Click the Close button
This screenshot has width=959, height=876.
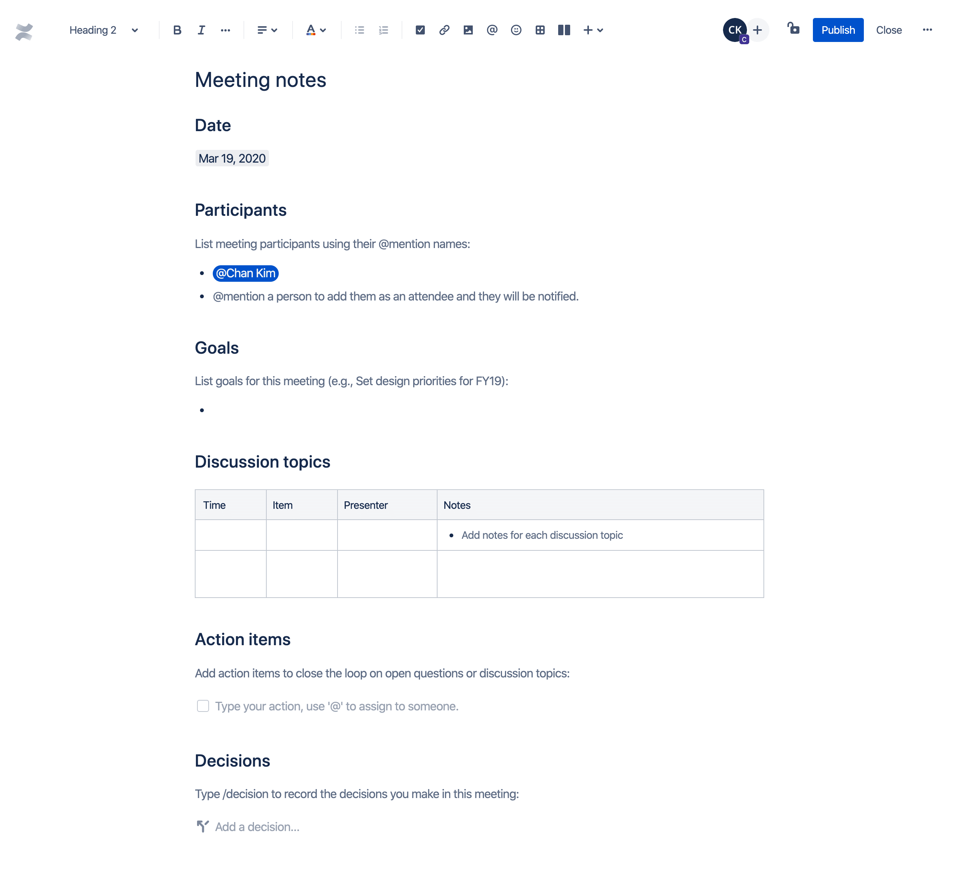tap(889, 30)
